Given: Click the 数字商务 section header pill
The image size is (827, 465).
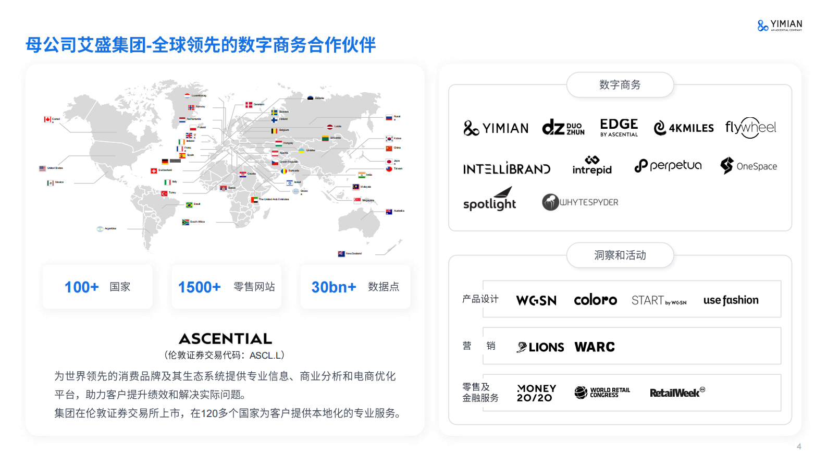Looking at the screenshot, I should pyautogui.click(x=620, y=85).
